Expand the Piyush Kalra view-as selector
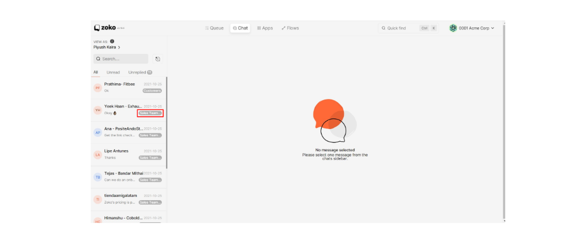Image resolution: width=572 pixels, height=238 pixels. [107, 47]
